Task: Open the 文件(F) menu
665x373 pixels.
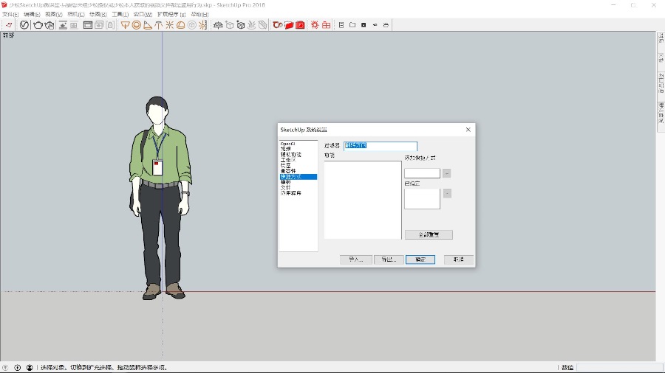Action: [x=10, y=15]
